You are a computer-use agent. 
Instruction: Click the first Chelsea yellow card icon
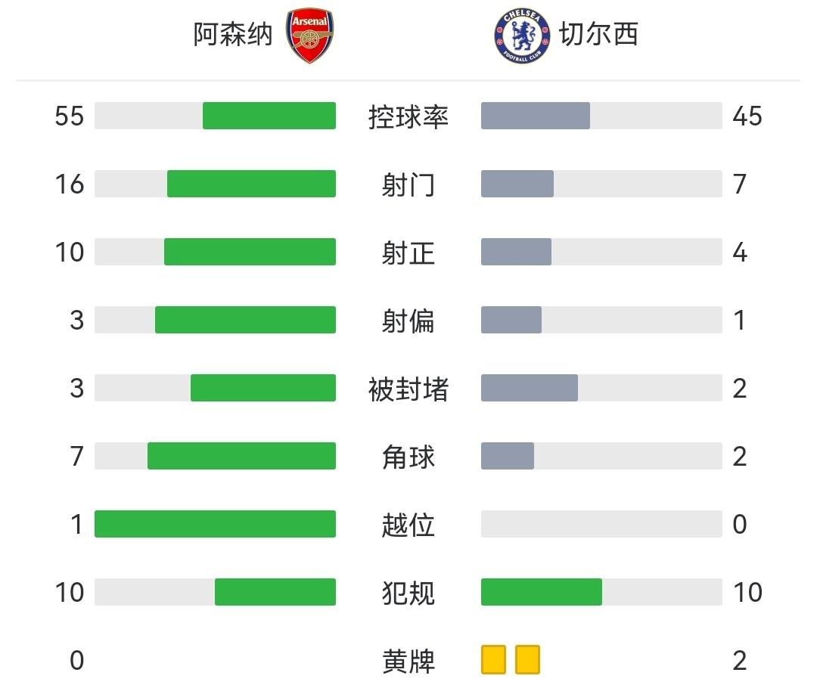pyautogui.click(x=493, y=659)
